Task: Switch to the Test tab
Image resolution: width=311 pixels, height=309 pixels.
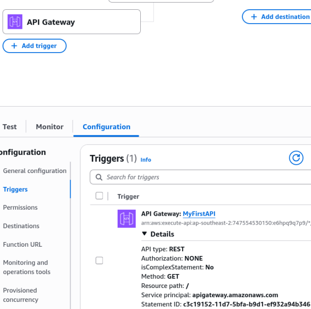Action: (9, 127)
